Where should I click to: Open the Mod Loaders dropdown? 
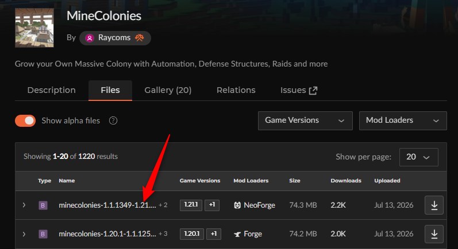pyautogui.click(x=403, y=120)
